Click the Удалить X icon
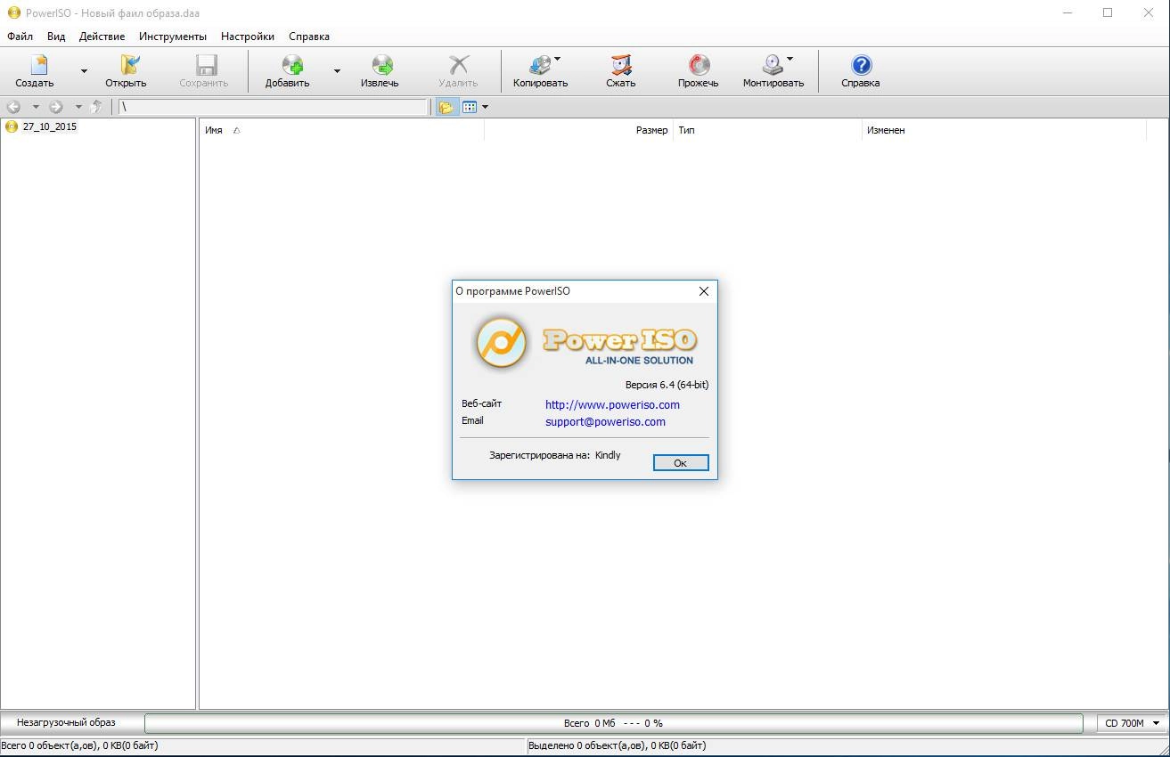The height and width of the screenshot is (757, 1170). (x=458, y=65)
